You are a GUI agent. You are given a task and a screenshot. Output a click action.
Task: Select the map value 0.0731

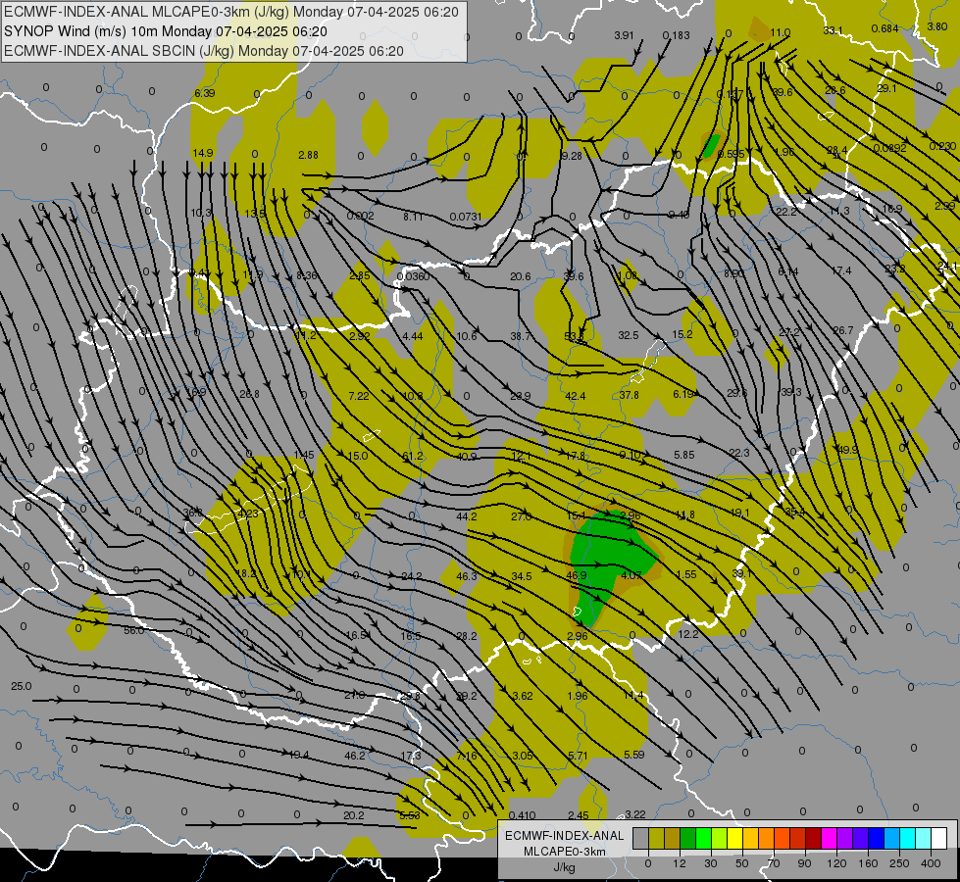(x=466, y=217)
